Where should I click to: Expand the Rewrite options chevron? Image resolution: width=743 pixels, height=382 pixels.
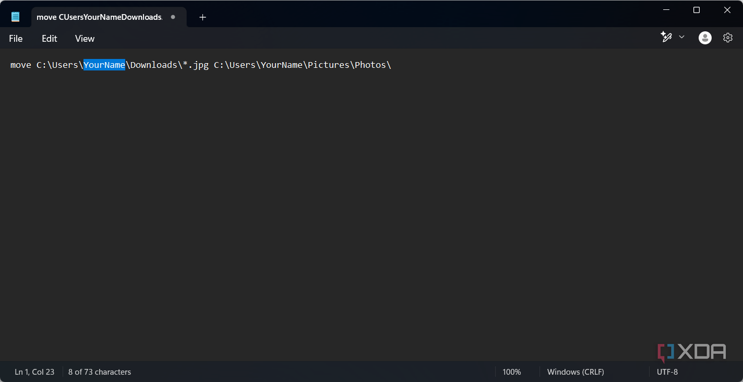pos(682,37)
